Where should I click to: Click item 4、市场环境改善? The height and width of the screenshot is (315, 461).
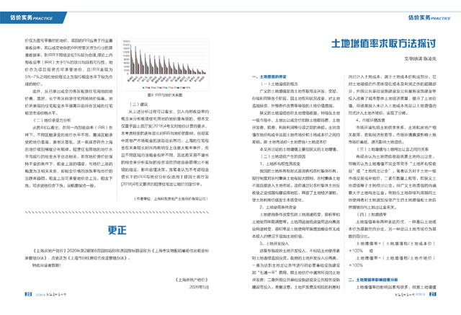pos(370,120)
